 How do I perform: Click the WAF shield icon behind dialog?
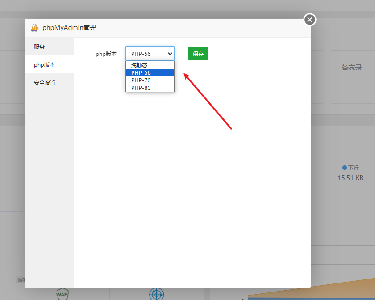[x=62, y=294]
